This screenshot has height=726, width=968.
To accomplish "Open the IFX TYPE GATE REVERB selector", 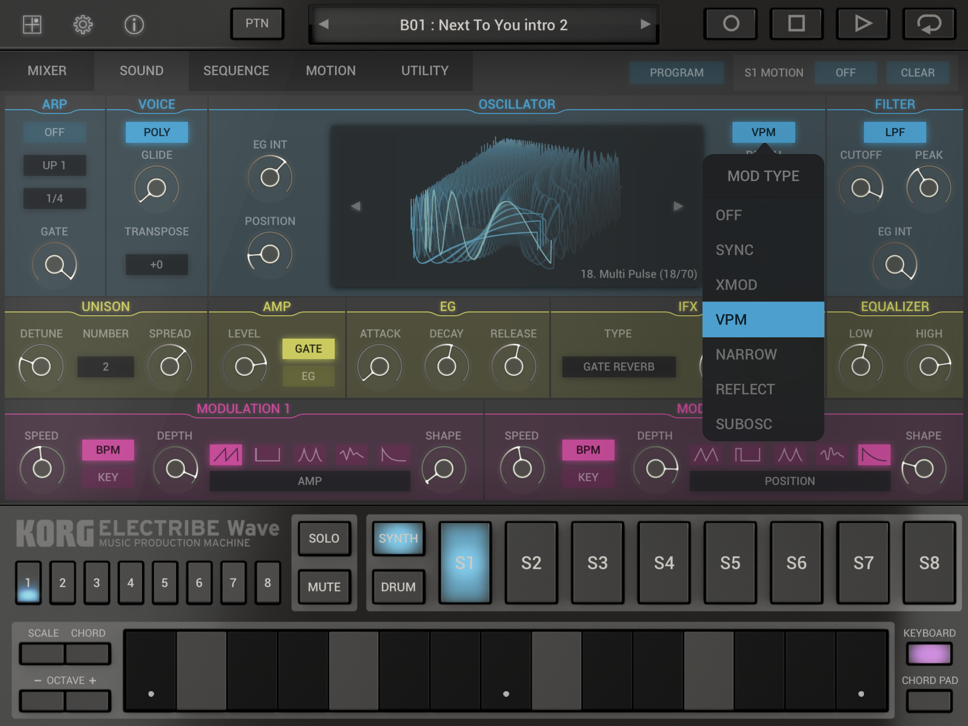I will click(x=619, y=367).
